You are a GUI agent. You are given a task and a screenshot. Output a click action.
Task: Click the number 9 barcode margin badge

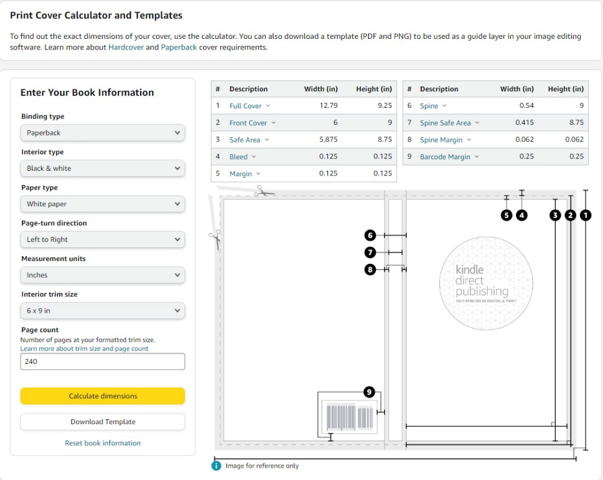pos(369,392)
